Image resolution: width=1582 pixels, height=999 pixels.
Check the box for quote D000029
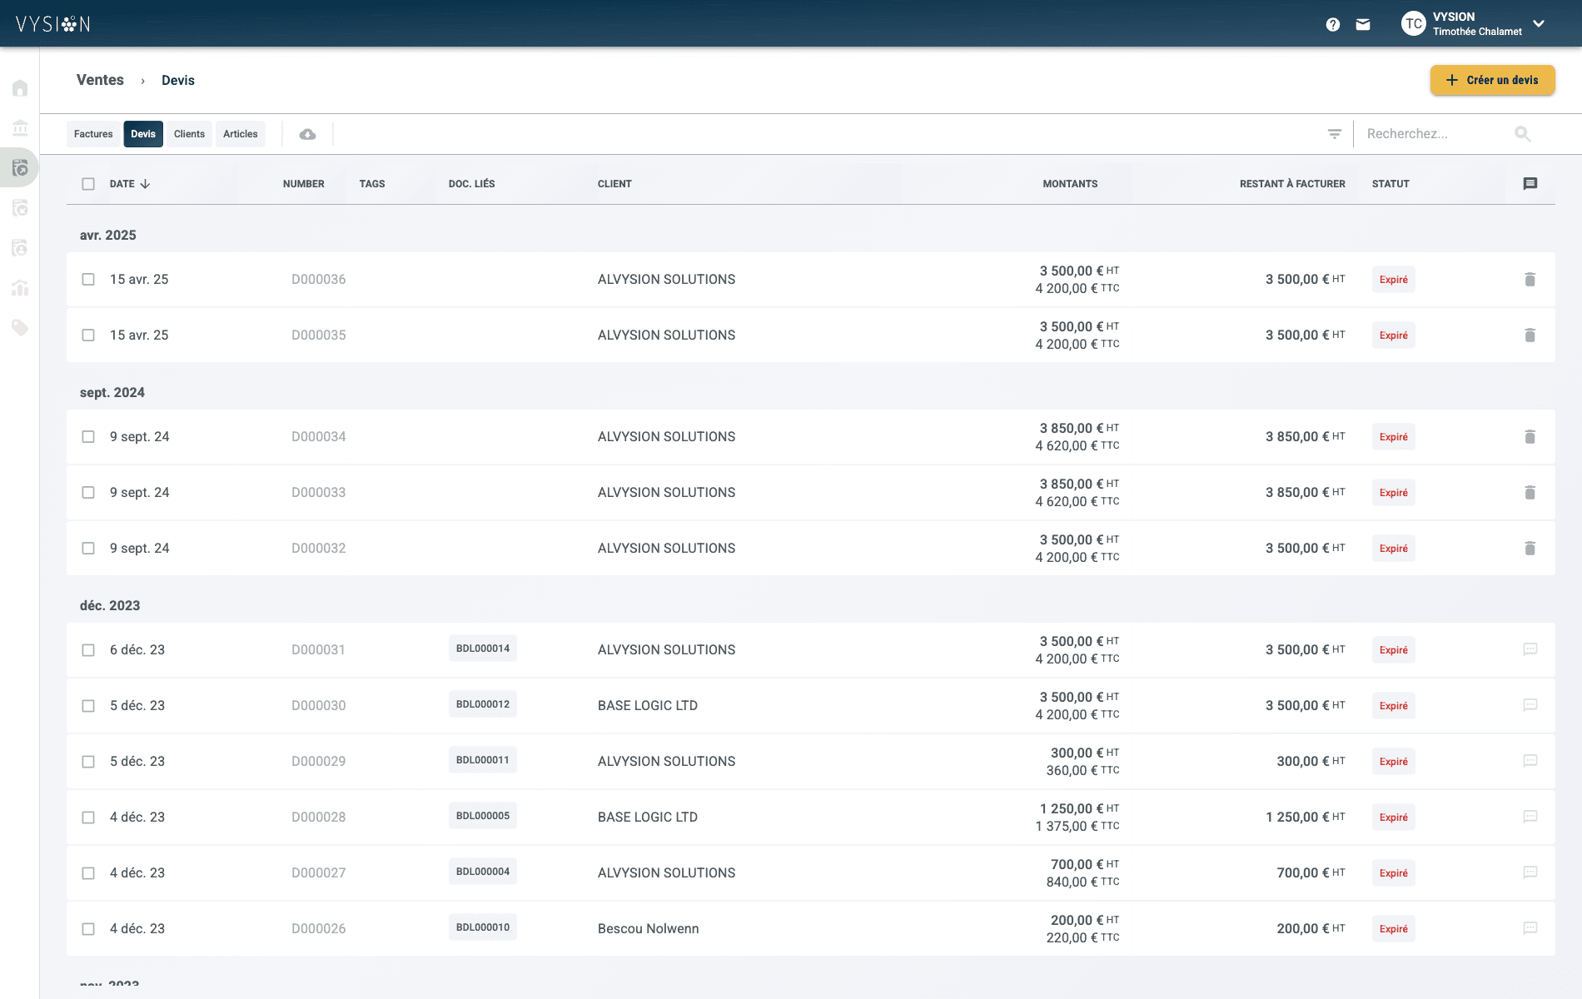(88, 762)
